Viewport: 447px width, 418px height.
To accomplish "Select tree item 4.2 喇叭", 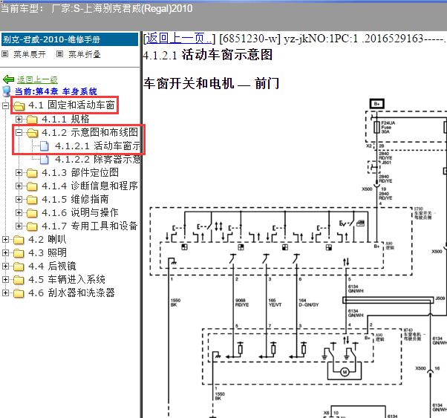I will [48, 240].
